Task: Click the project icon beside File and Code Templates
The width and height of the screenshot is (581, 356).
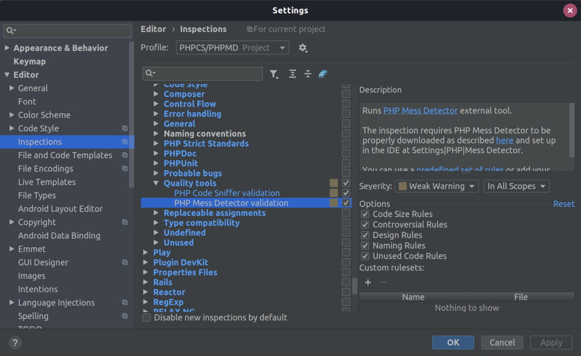Action: click(x=125, y=155)
